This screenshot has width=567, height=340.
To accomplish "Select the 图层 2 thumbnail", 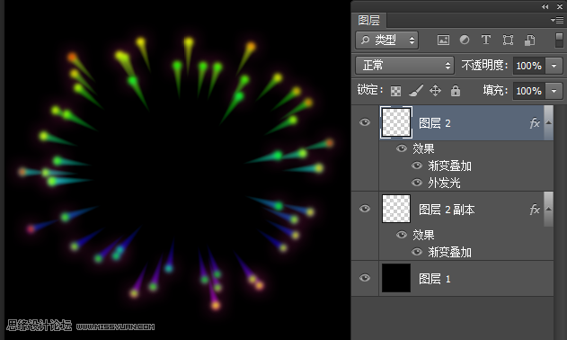I will (396, 122).
